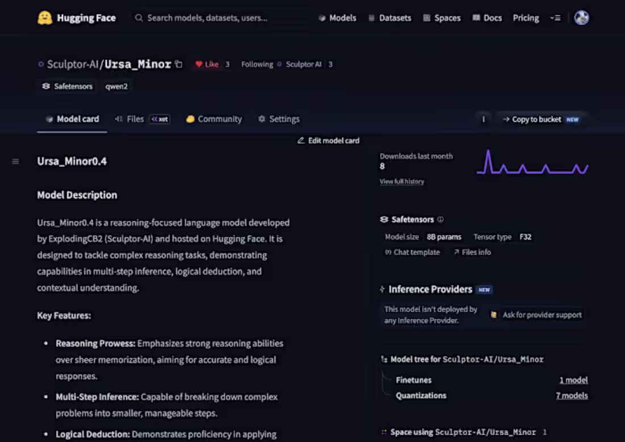Copy model name with clipboard icon
625x442 pixels.
click(179, 64)
